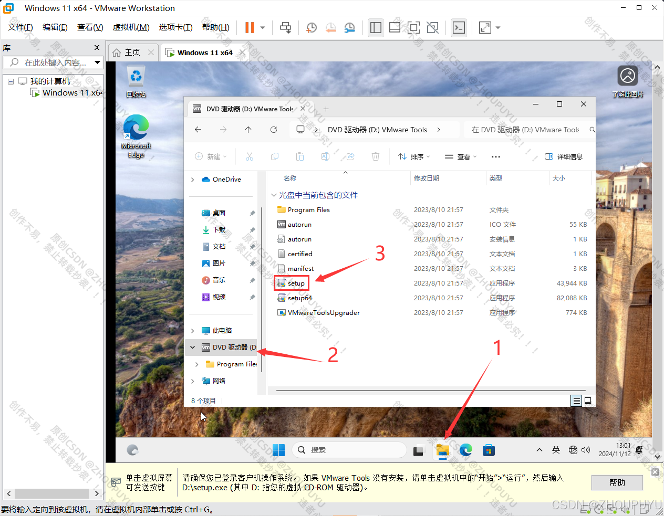Screen dimensions: 664x516
Task: Open the 查看 view dropdown in Explorer
Action: click(461, 156)
